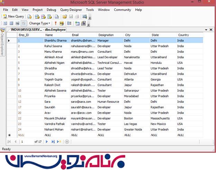Image resolution: width=216 pixels, height=170 pixels.
Task: Expand the standard toolbar options arrow
Action: coord(90,18)
